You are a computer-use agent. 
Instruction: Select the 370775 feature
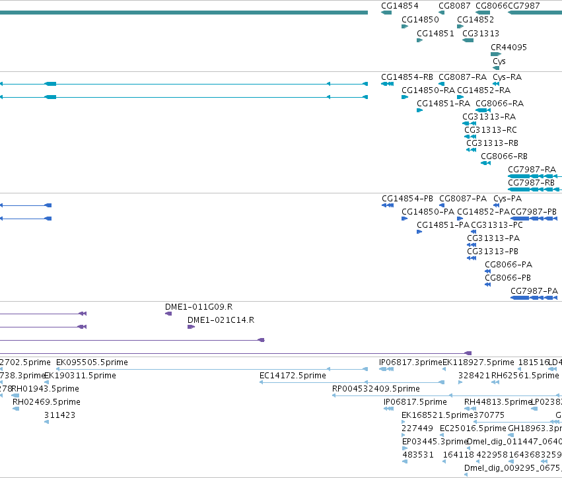pos(489,415)
